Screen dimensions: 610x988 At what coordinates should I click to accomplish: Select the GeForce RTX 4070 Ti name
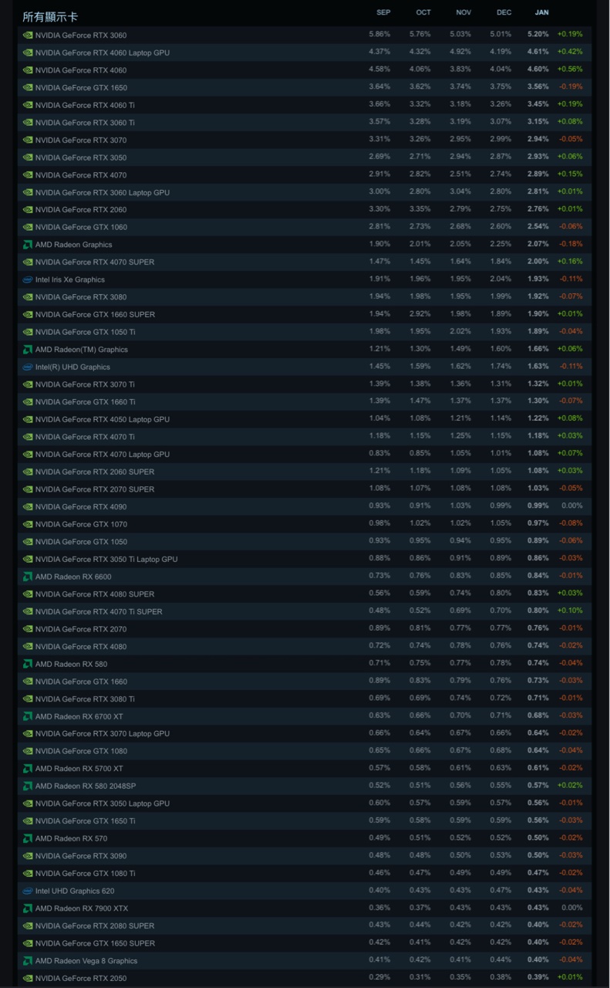(x=85, y=437)
